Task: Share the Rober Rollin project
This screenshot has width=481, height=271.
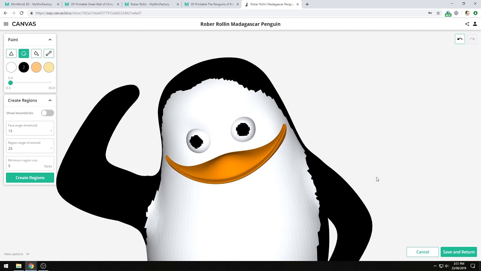Action: click(467, 24)
